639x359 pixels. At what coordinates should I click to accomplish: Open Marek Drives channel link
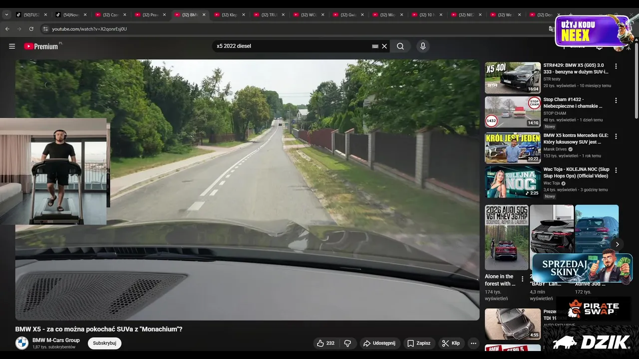555,149
